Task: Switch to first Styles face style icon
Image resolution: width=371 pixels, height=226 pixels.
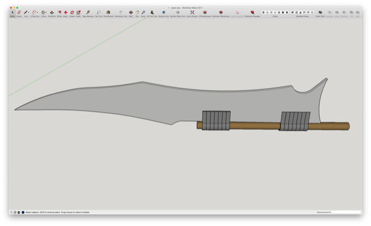Action: click(263, 13)
